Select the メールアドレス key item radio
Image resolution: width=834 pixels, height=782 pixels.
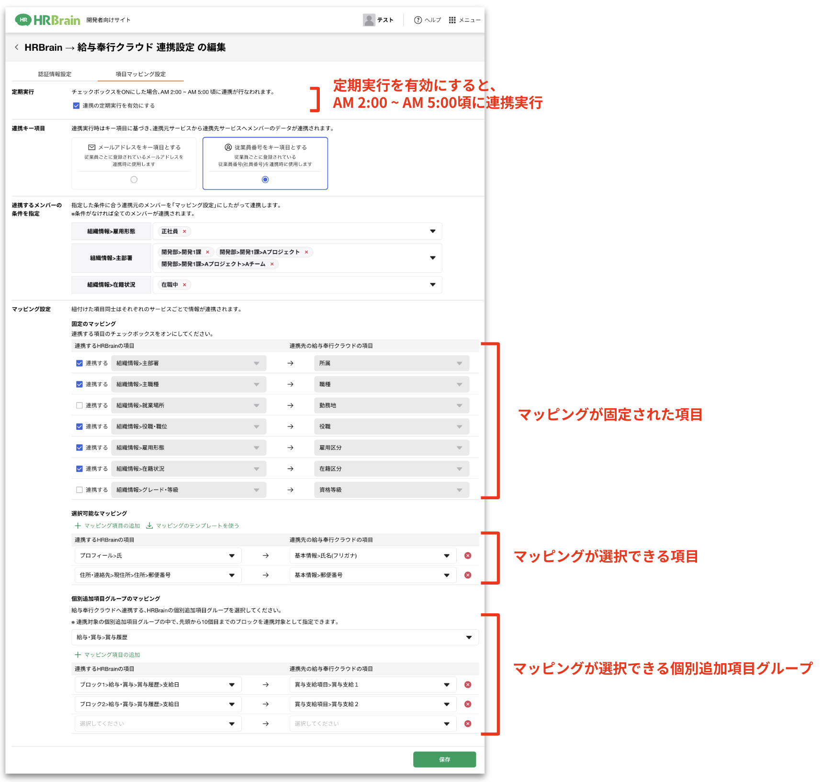(134, 180)
